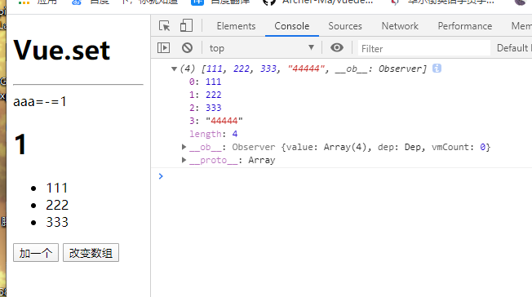The width and height of the screenshot is (532, 297).
Task: Open the Sources tab
Action: click(x=345, y=26)
